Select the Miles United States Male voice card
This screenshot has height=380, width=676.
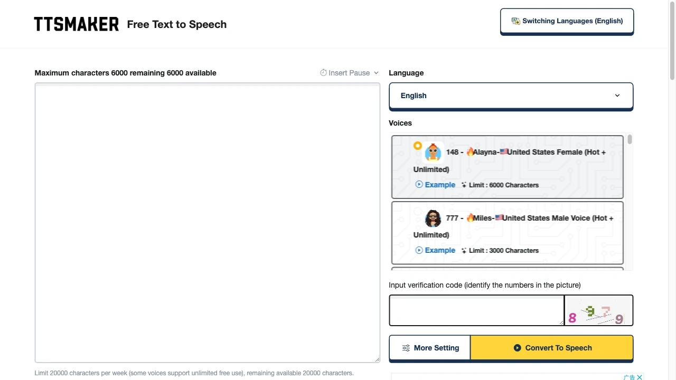[x=507, y=232]
